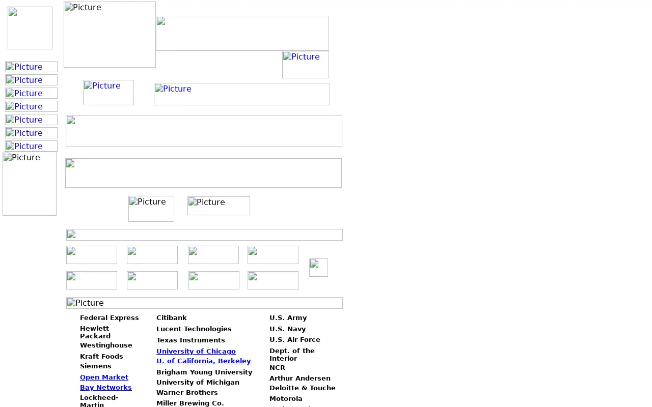Click the Citibank text
Image resolution: width=652 pixels, height=407 pixels.
[172, 318]
